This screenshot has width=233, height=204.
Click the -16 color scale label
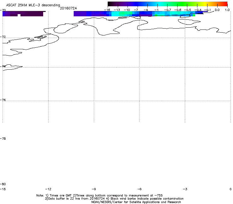pos(107,10)
